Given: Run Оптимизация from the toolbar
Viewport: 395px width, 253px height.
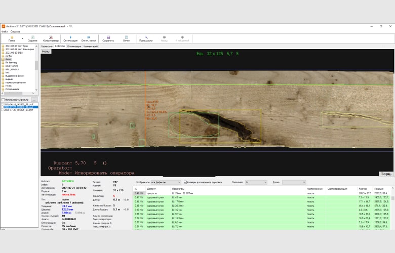Looking at the screenshot, I should tap(70, 38).
